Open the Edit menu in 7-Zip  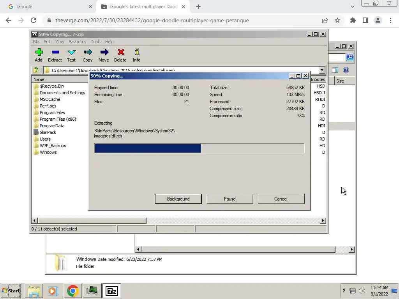coord(47,42)
